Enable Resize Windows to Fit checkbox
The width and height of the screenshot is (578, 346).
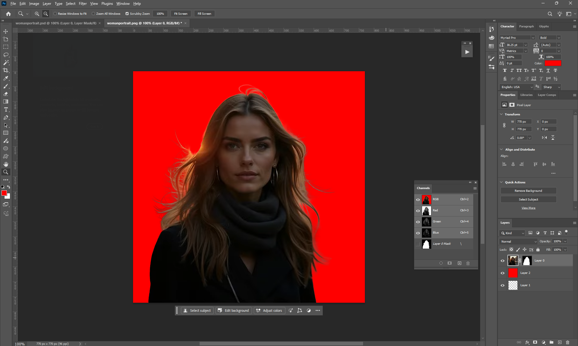[x=55, y=14]
